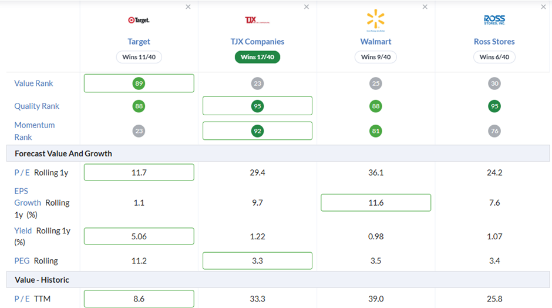Viewport: 552px width, 308px height.
Task: Click Walmart's Value Rank 25 badge
Action: point(376,83)
